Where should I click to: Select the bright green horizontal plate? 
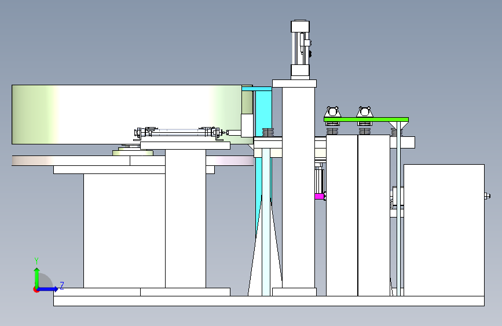pos(366,119)
